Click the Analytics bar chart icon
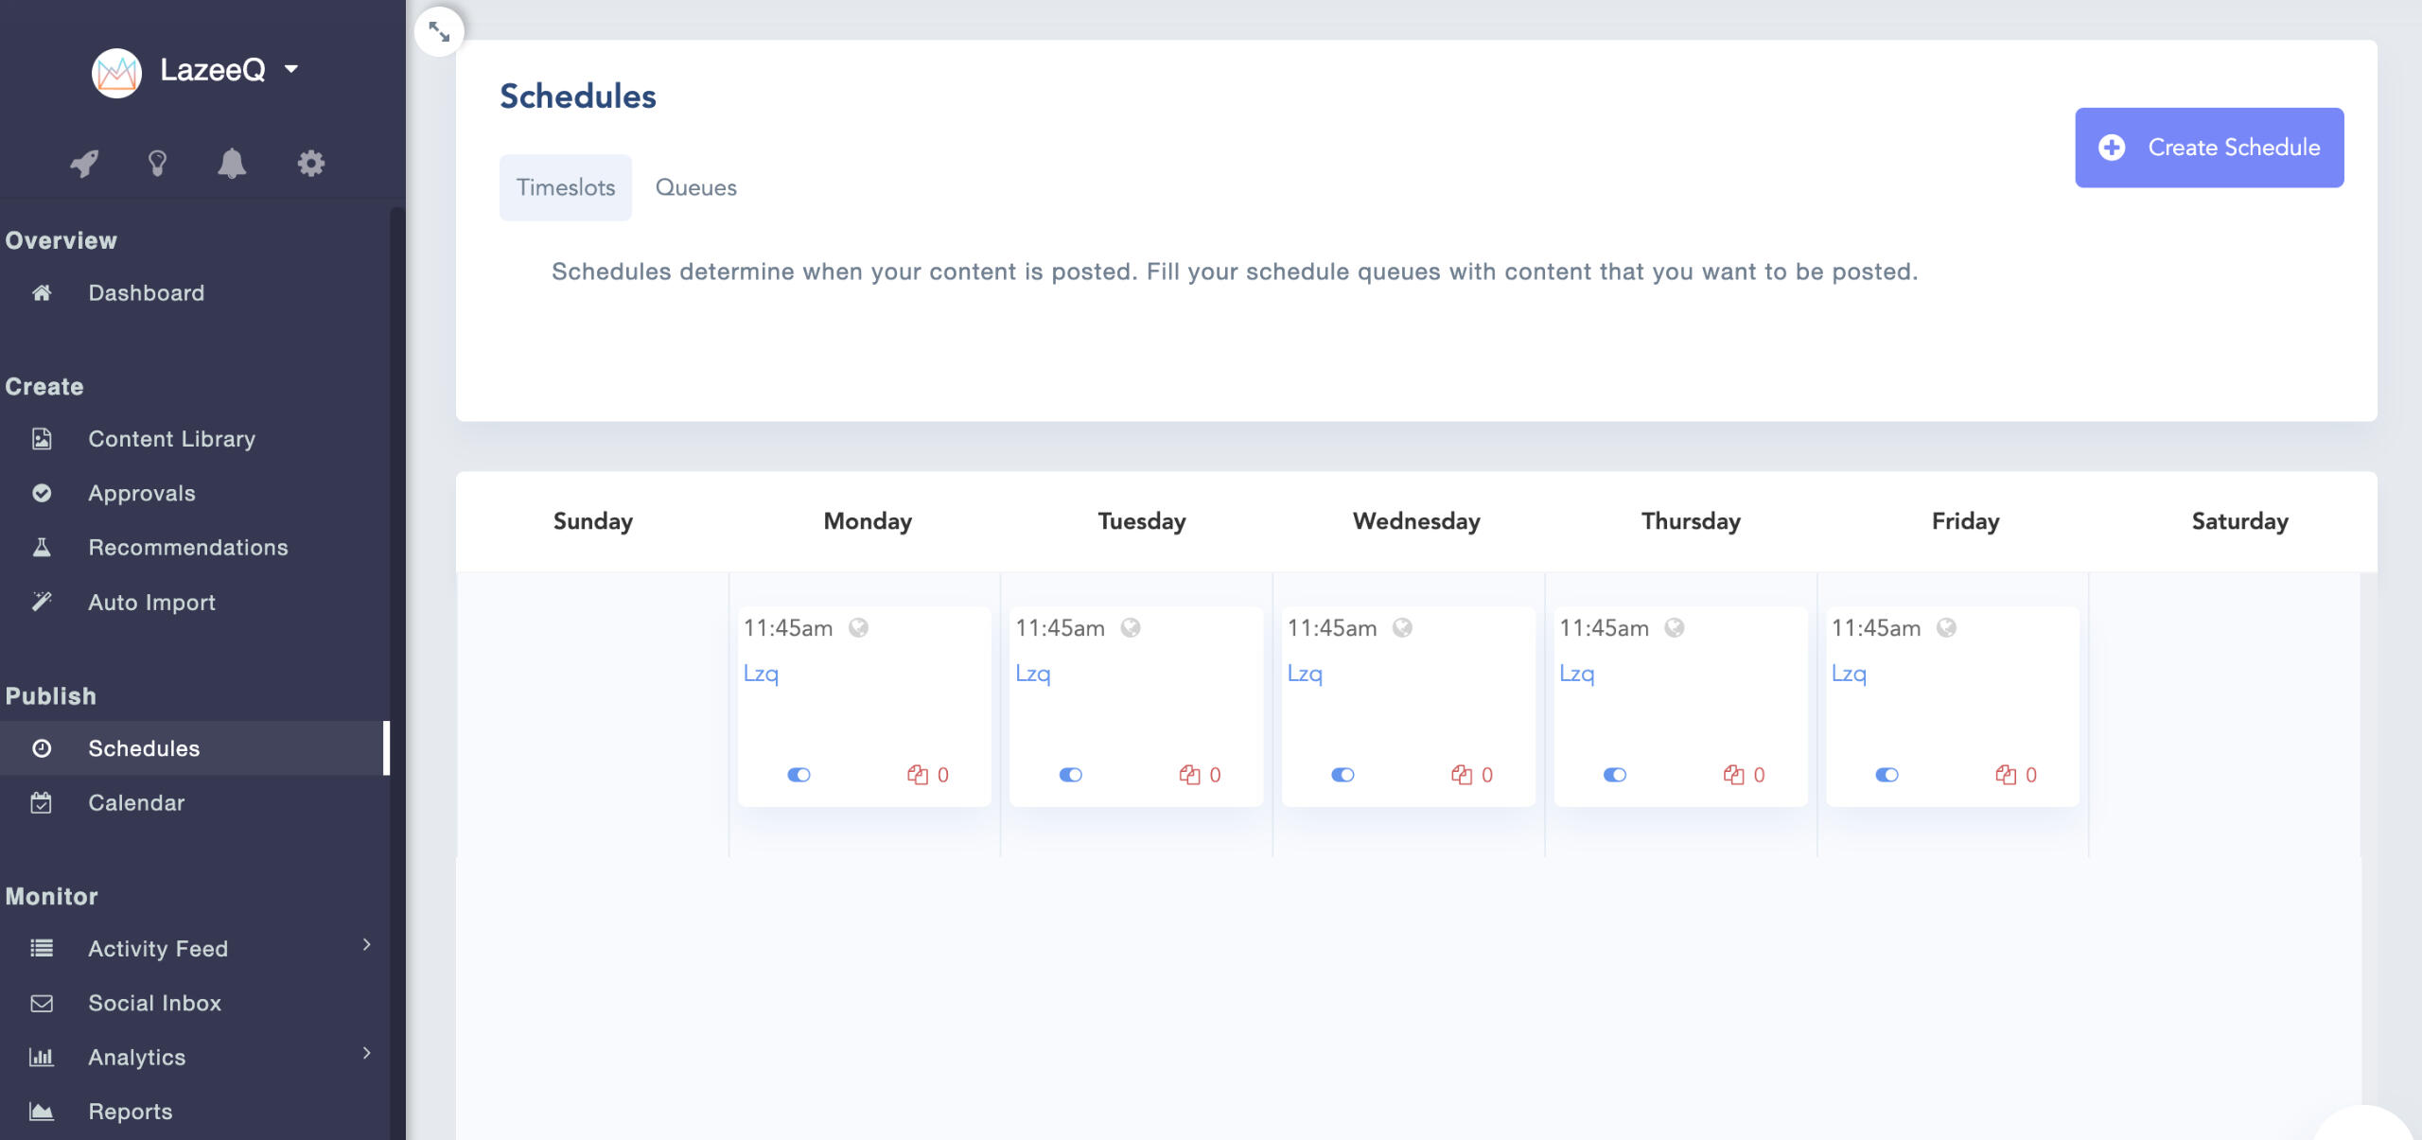The height and width of the screenshot is (1140, 2422). coord(42,1057)
